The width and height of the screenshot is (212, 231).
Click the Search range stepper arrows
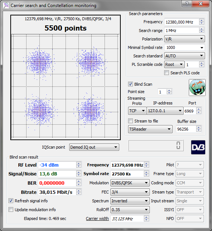(202, 31)
